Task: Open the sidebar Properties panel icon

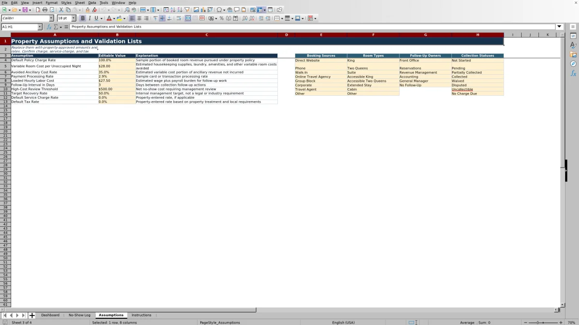Action: [573, 36]
